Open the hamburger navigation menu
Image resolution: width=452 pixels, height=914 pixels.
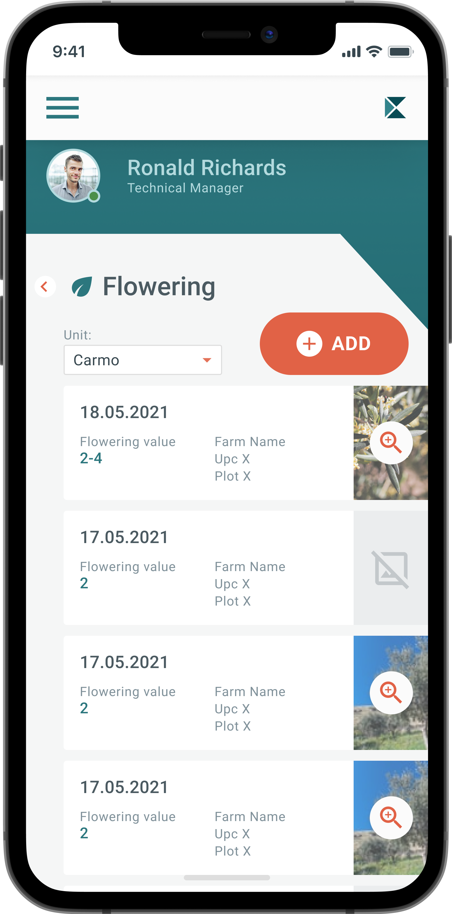click(x=63, y=107)
